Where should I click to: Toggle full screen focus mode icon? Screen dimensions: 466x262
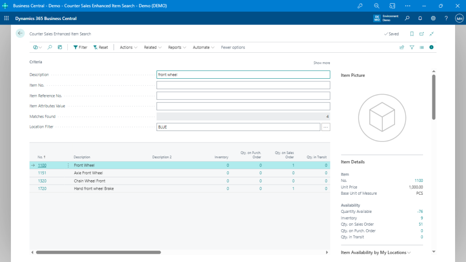point(431,34)
